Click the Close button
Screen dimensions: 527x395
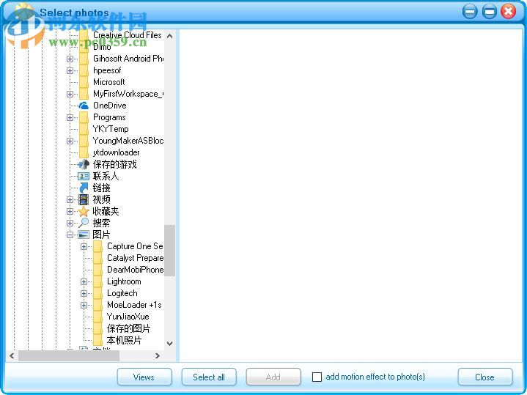485,377
